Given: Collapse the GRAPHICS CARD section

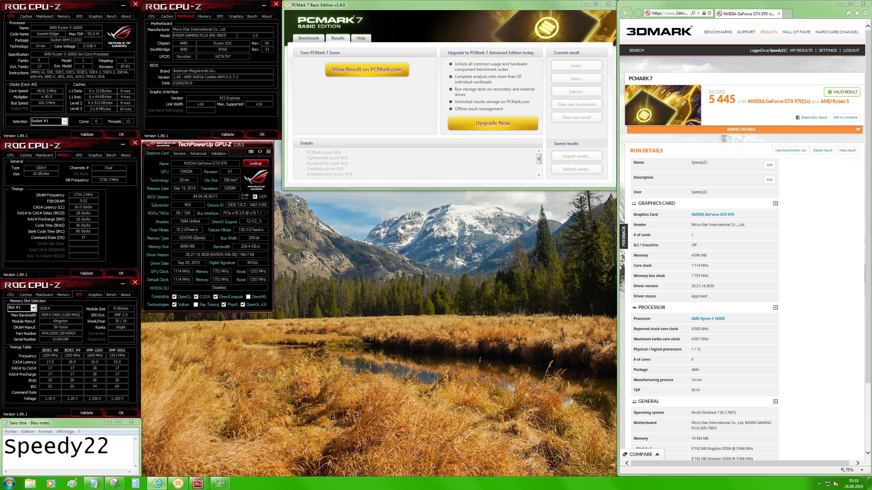Looking at the screenshot, I should [776, 203].
